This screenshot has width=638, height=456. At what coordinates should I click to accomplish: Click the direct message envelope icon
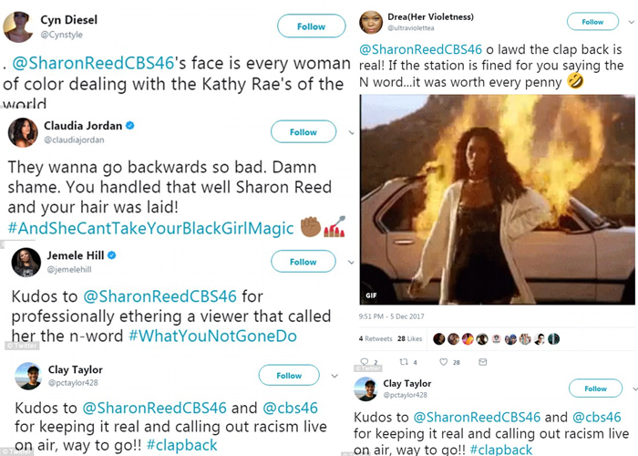(x=482, y=361)
